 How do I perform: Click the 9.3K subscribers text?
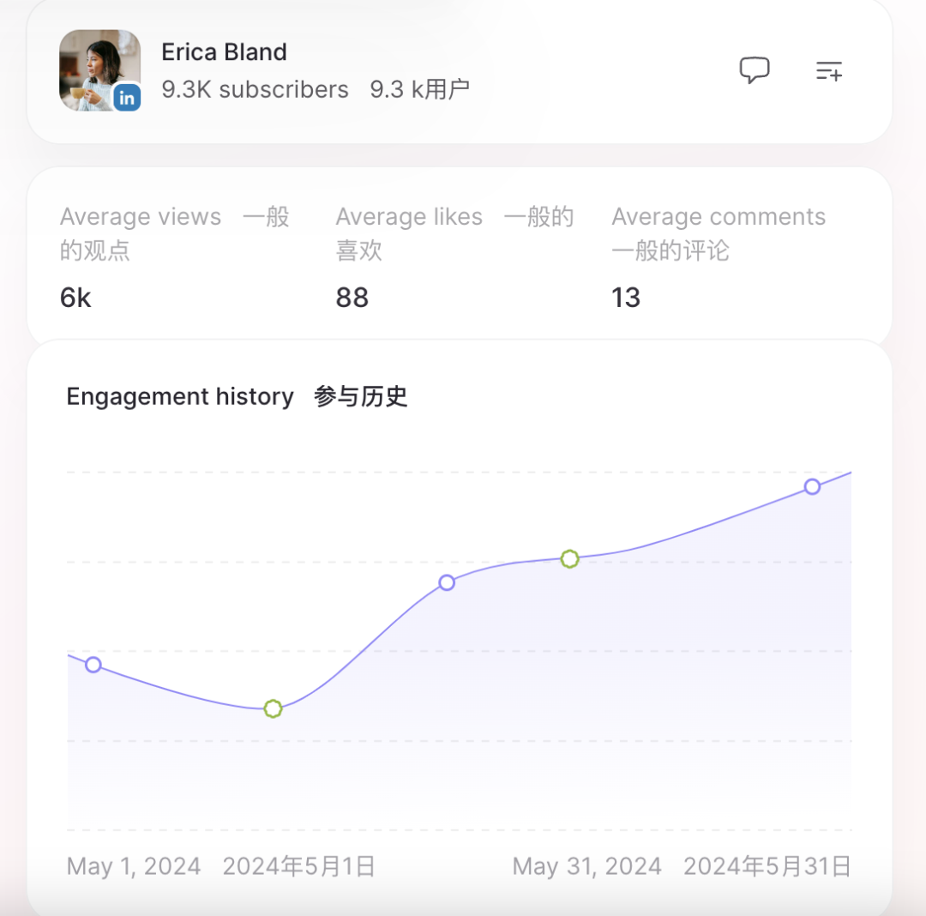(x=254, y=89)
